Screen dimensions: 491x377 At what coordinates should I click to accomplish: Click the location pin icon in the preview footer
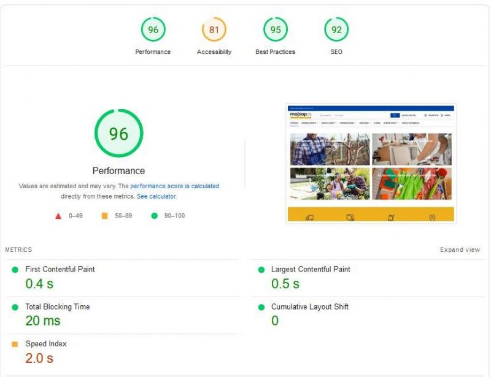pyautogui.click(x=432, y=217)
